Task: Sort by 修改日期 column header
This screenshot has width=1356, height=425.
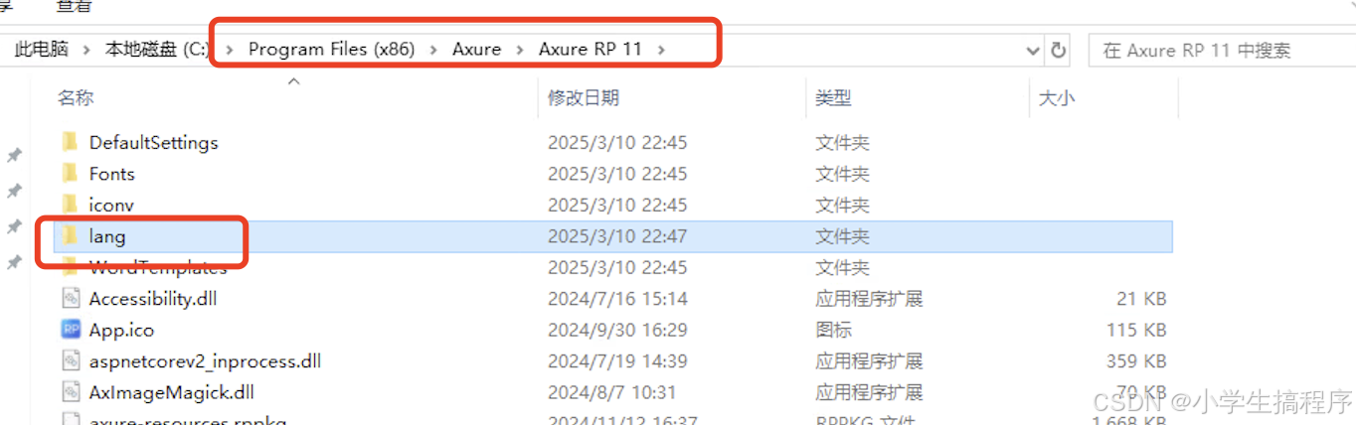Action: click(584, 98)
